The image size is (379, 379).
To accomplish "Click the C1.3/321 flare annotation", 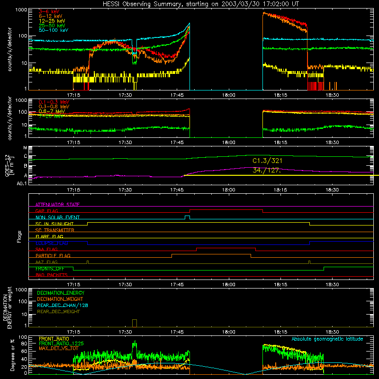I will coord(267,161).
